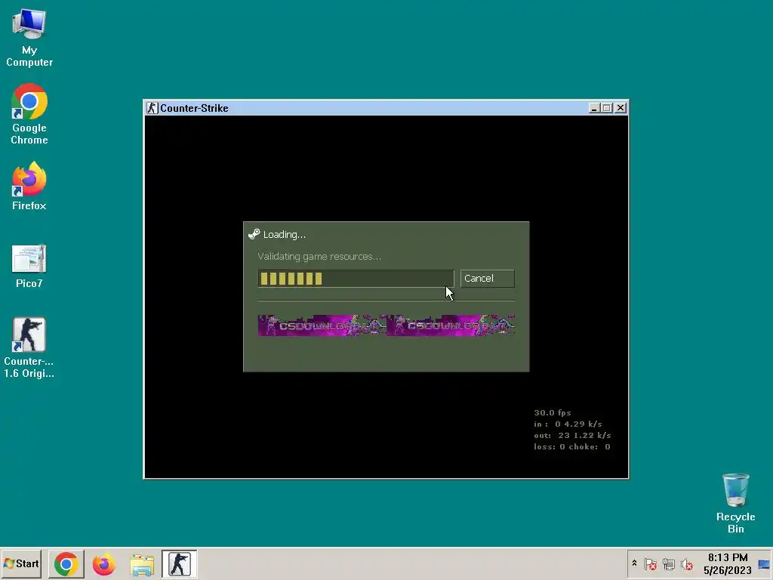
Task: Select the Recycle Bin icon
Action: coord(735,503)
